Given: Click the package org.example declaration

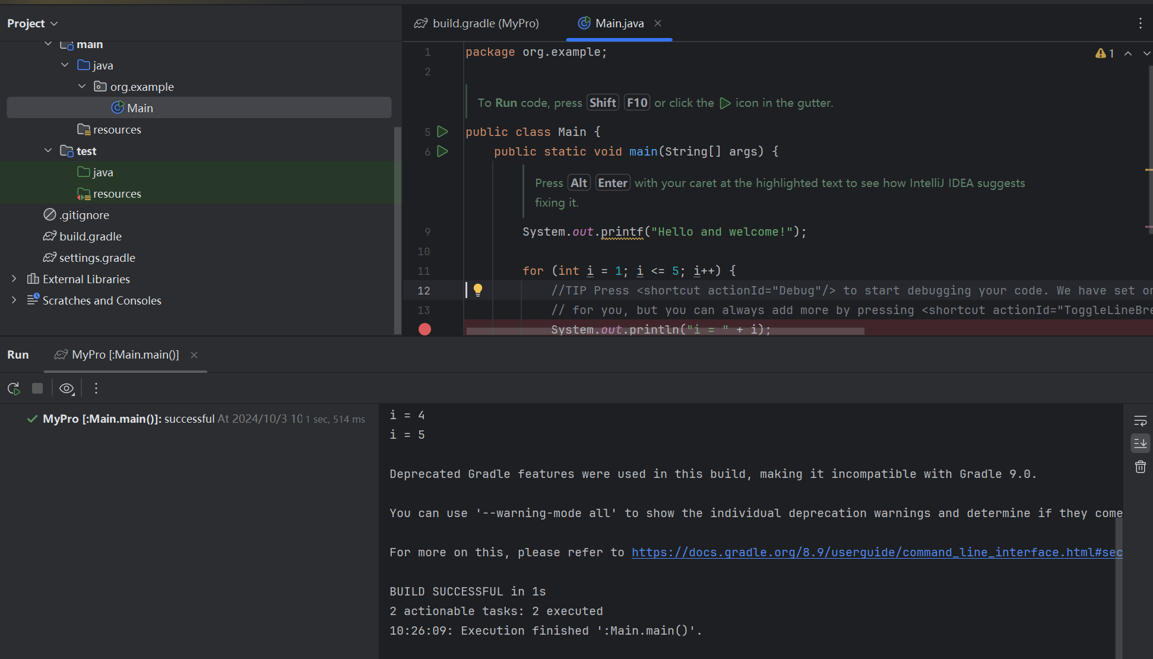Looking at the screenshot, I should tap(536, 52).
